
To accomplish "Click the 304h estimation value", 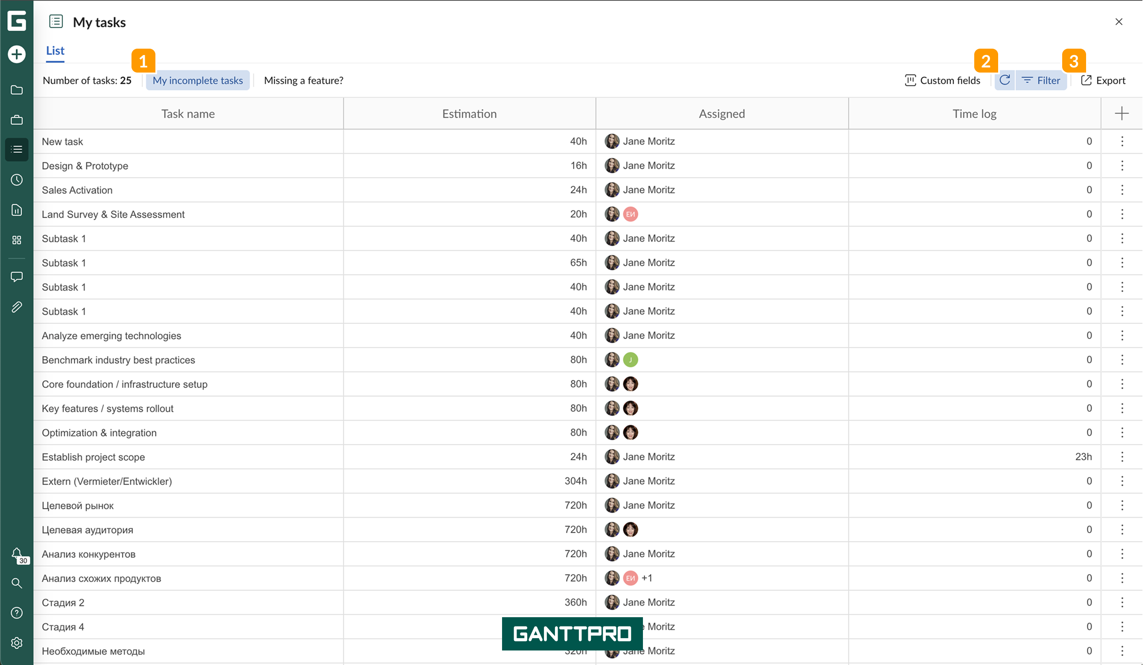I will 575,481.
